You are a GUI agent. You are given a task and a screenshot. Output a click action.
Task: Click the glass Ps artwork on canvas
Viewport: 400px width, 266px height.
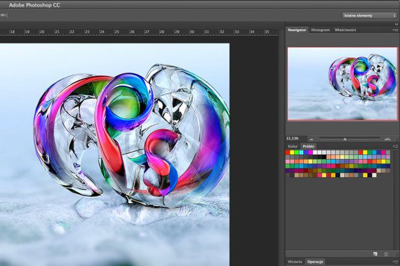tap(131, 135)
